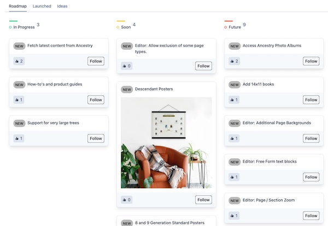Follow Editor: Allow exclusion of page types
This screenshot has width=328, height=226.
(203, 66)
